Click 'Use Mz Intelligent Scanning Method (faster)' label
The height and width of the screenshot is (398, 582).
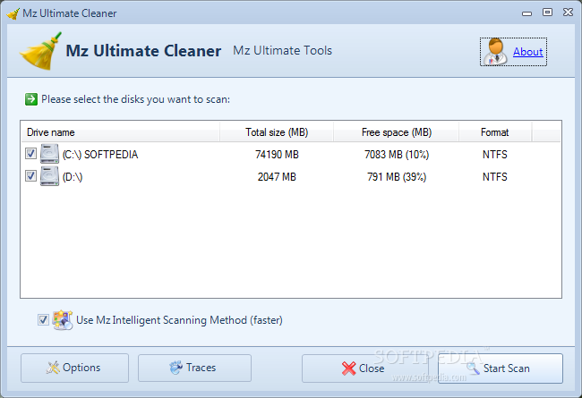pyautogui.click(x=179, y=319)
